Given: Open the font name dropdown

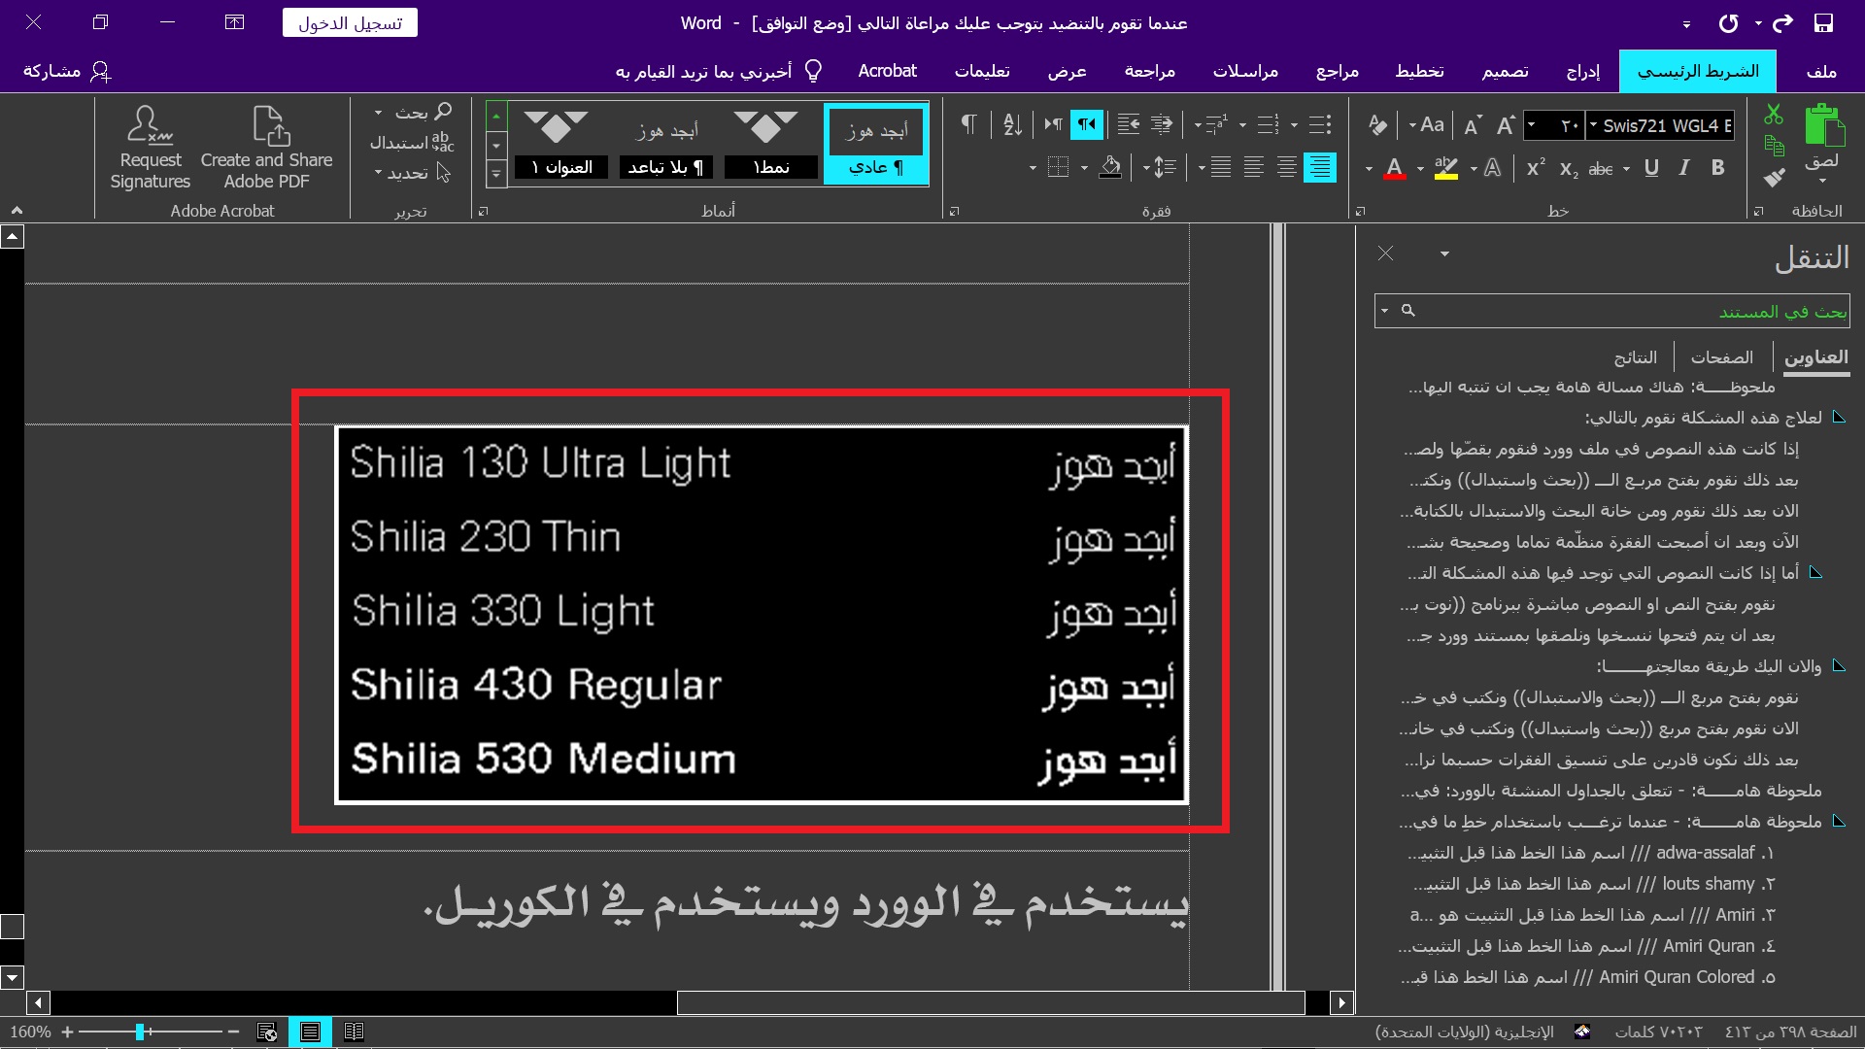Looking at the screenshot, I should tap(1593, 125).
